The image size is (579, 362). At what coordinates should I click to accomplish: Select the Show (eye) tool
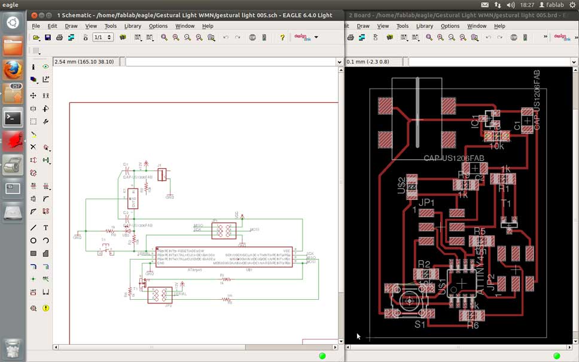pos(46,67)
